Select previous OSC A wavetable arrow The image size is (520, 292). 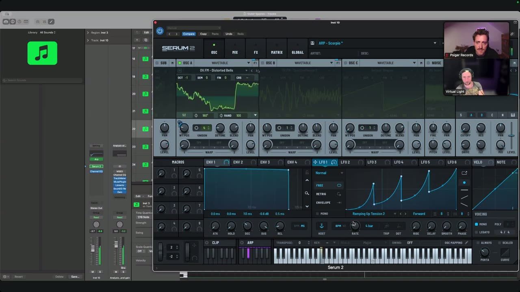(x=251, y=71)
